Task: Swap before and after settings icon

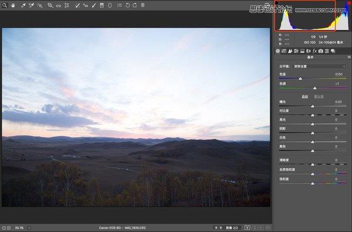Action: pyautogui.click(x=255, y=227)
